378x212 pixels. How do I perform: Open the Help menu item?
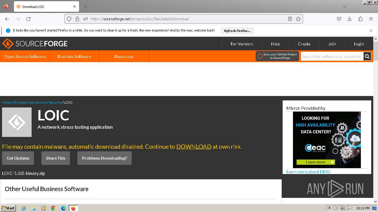(x=276, y=44)
